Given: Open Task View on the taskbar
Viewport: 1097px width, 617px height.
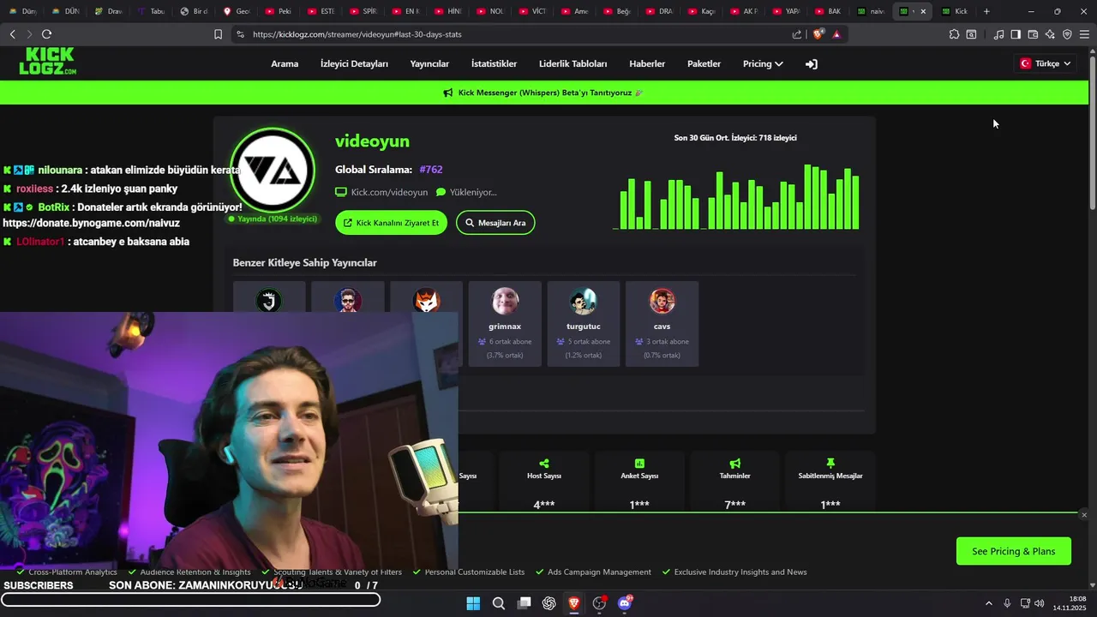Looking at the screenshot, I should (x=524, y=603).
